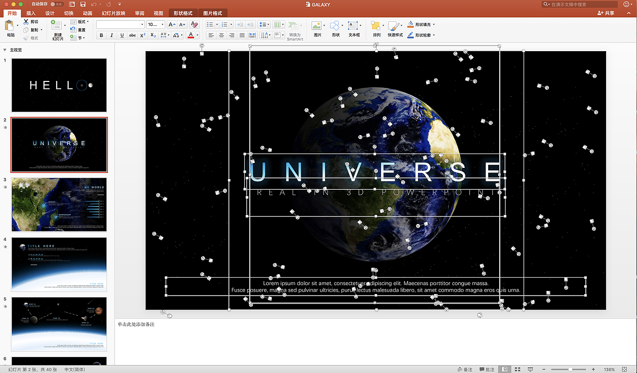Align text to the right
637x373 pixels.
pos(231,35)
